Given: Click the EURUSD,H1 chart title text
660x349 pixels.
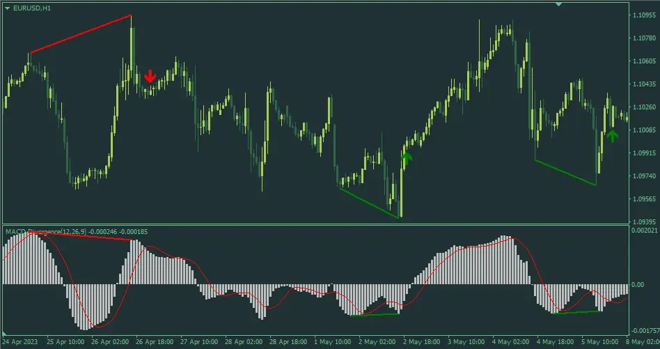Looking at the screenshot, I should [x=33, y=7].
